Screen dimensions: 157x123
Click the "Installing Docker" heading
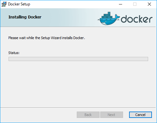pyautogui.click(x=25, y=17)
